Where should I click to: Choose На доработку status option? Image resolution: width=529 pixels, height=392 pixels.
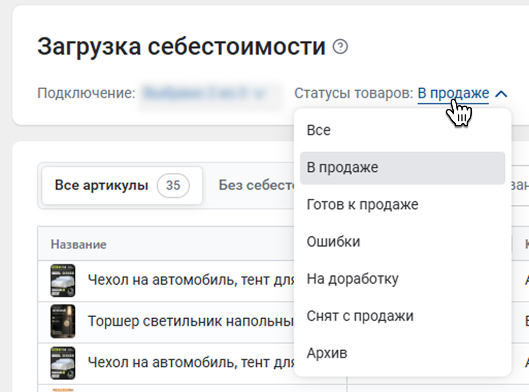click(353, 279)
